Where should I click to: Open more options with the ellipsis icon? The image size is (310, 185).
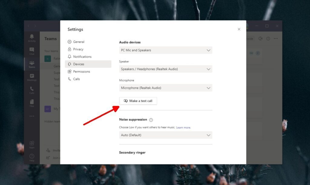point(276,38)
